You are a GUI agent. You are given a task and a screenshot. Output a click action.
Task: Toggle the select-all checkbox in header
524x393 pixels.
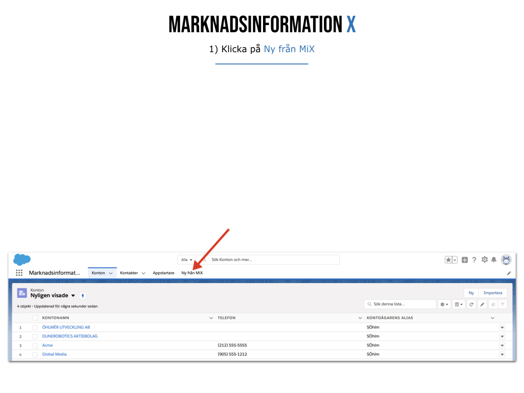(35, 318)
